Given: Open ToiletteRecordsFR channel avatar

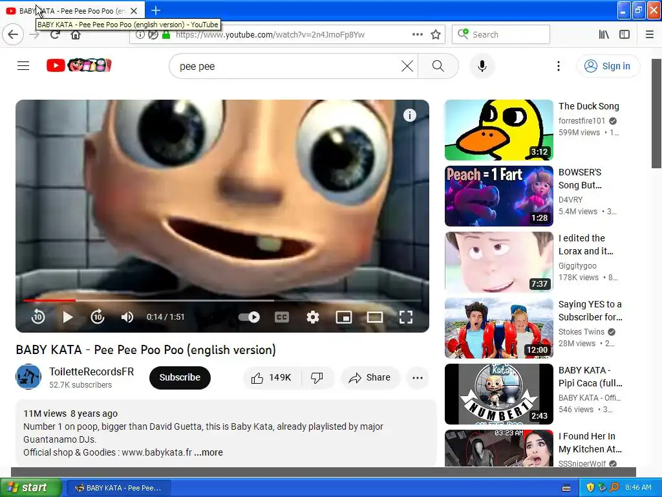Looking at the screenshot, I should [28, 377].
